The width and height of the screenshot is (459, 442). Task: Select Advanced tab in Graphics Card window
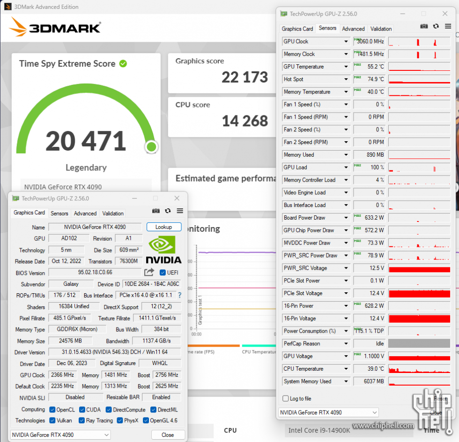coord(85,213)
